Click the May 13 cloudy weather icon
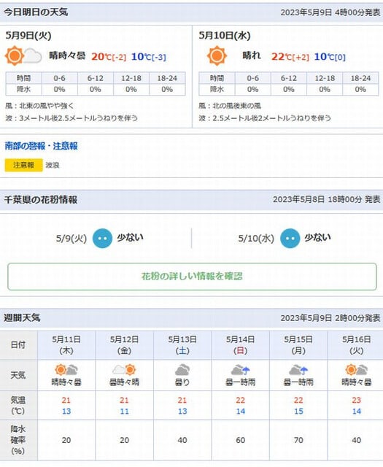Image resolution: width=383 pixels, height=467 pixels. (x=182, y=370)
